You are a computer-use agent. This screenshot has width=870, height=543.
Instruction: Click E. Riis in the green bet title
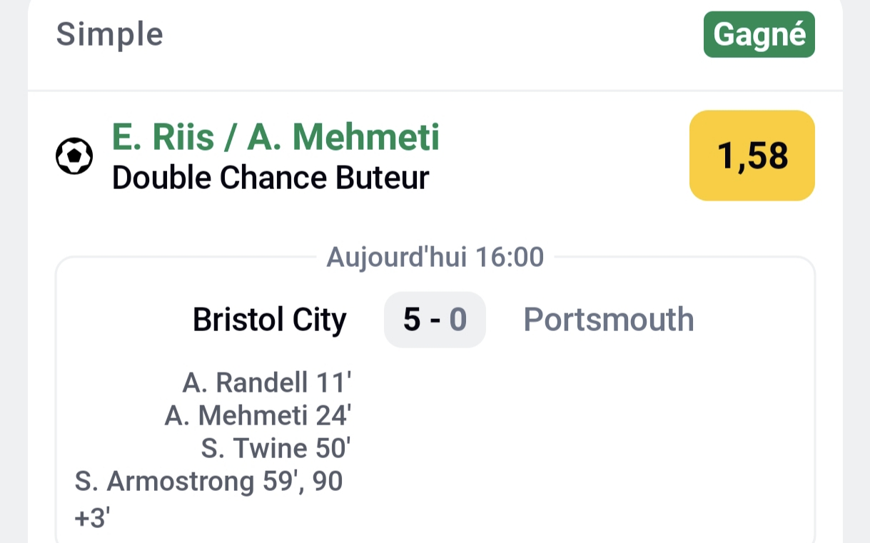coord(163,137)
